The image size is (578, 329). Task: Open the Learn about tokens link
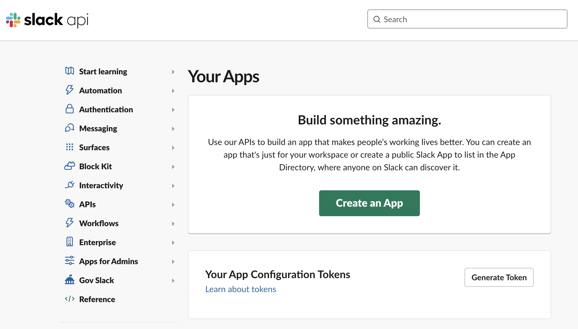point(240,289)
